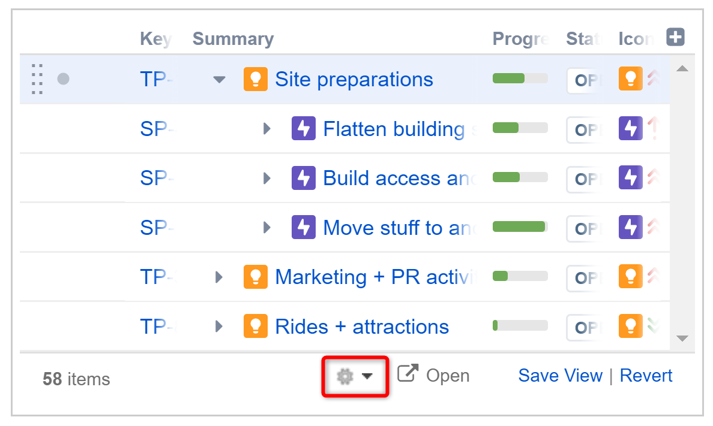Click the Save View link
This screenshot has height=426, width=713.
click(x=560, y=376)
